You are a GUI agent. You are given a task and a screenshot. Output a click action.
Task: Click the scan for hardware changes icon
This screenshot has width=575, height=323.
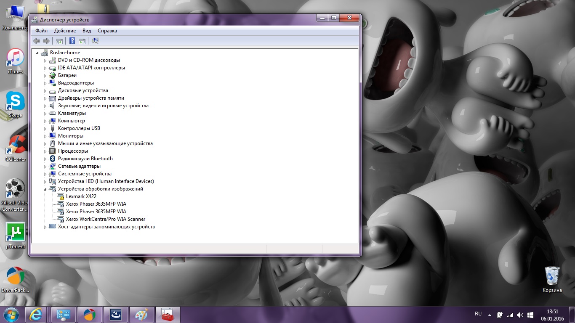tap(95, 41)
